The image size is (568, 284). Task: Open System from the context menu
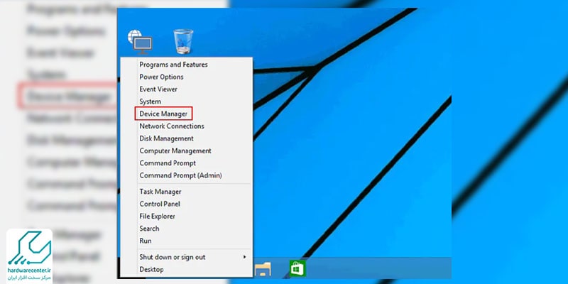(x=186, y=102)
